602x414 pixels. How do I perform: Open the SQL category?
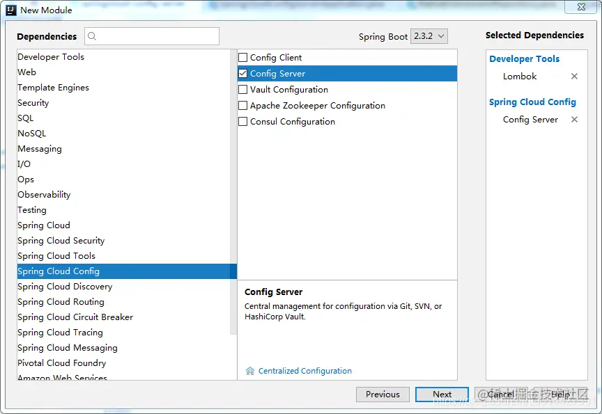[123, 118]
